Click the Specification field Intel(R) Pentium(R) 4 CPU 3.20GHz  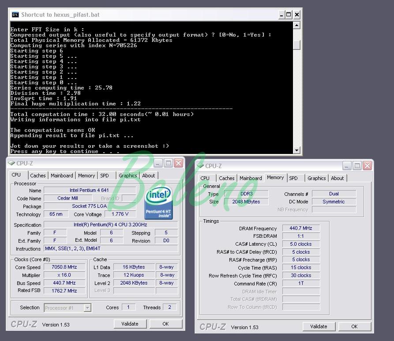(x=111, y=225)
